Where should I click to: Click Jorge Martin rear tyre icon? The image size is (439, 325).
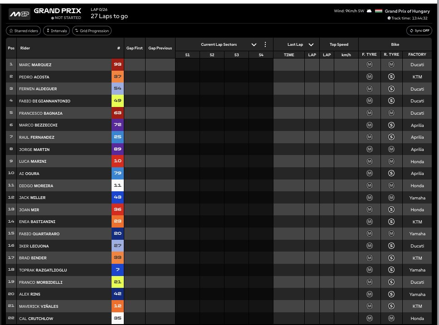click(391, 150)
